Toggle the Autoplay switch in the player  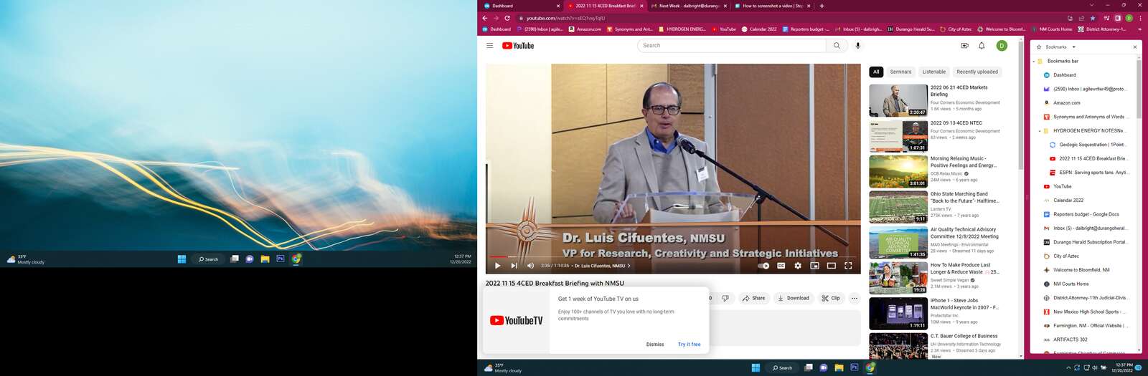[x=763, y=266]
